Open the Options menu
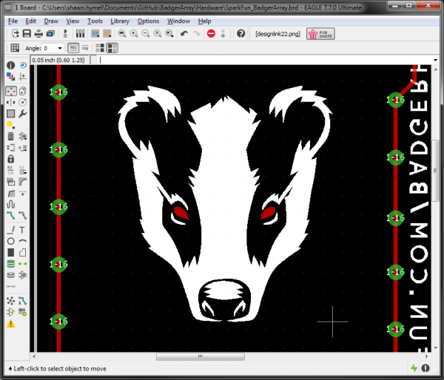This screenshot has width=444, height=380. coord(148,21)
